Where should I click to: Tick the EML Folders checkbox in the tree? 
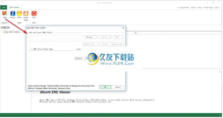pos(5,32)
